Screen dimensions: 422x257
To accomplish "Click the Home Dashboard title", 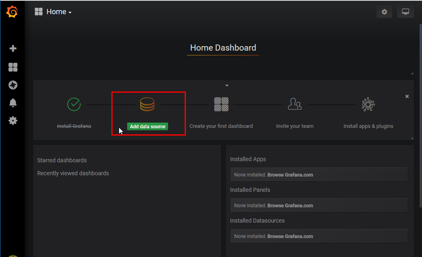I will [x=223, y=48].
